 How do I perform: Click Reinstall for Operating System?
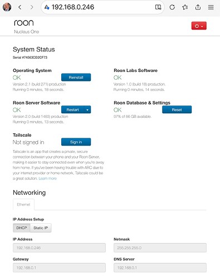pos(76,78)
